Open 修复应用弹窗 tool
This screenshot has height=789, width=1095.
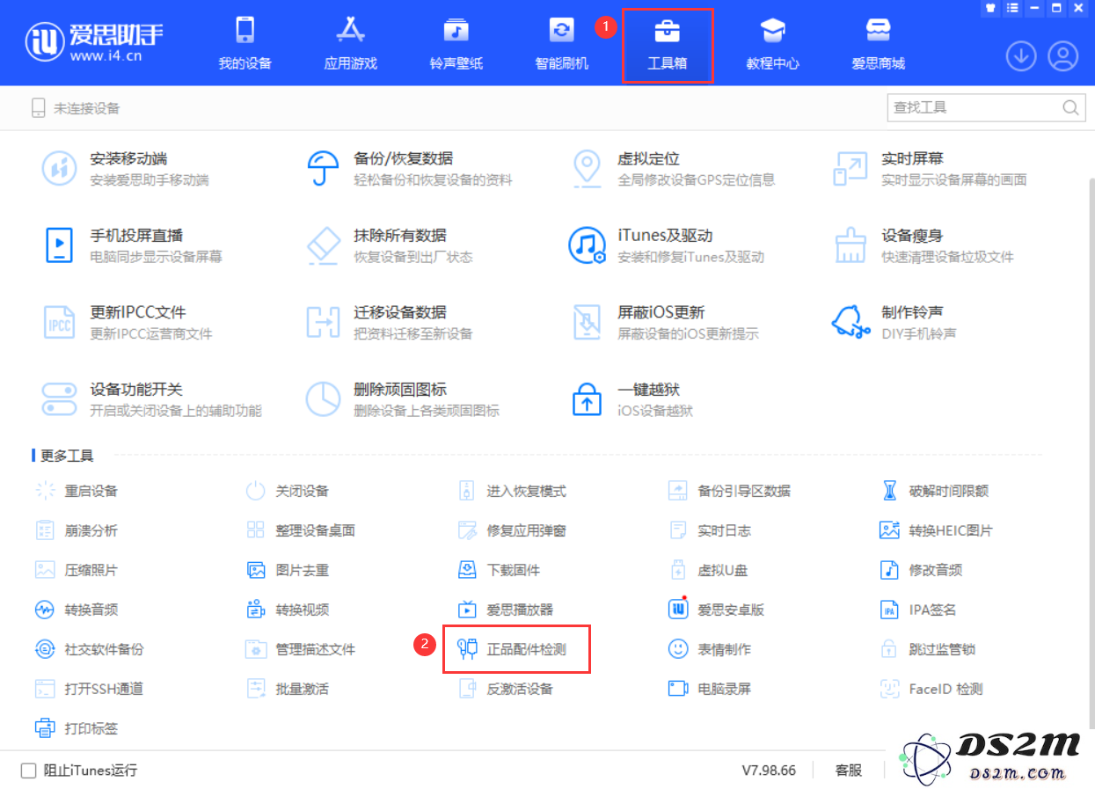point(514,530)
